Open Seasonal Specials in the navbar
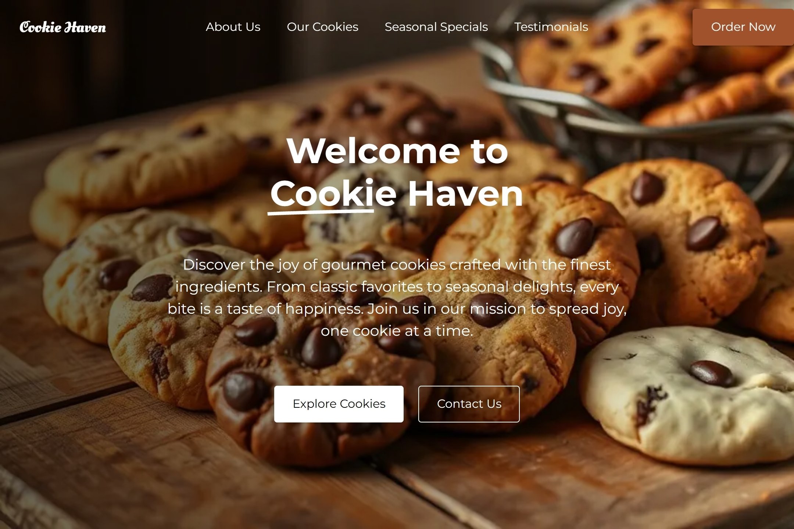The image size is (794, 529). pos(436,27)
